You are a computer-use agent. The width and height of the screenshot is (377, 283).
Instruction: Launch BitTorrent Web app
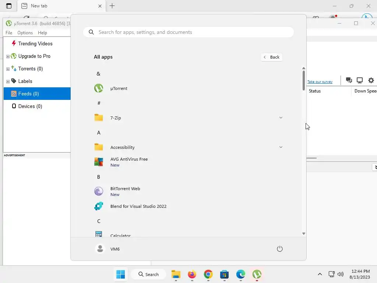pyautogui.click(x=188, y=192)
